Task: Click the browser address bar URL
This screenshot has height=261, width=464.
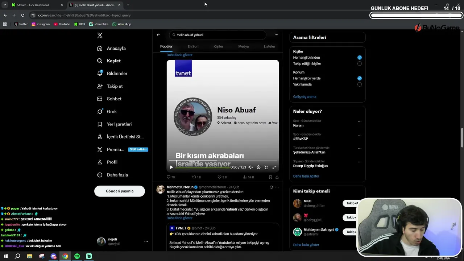Action: (84, 15)
